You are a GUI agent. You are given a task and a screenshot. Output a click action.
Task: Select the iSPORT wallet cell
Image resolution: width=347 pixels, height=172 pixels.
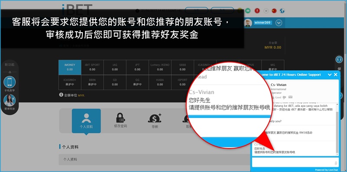(x=183, y=82)
